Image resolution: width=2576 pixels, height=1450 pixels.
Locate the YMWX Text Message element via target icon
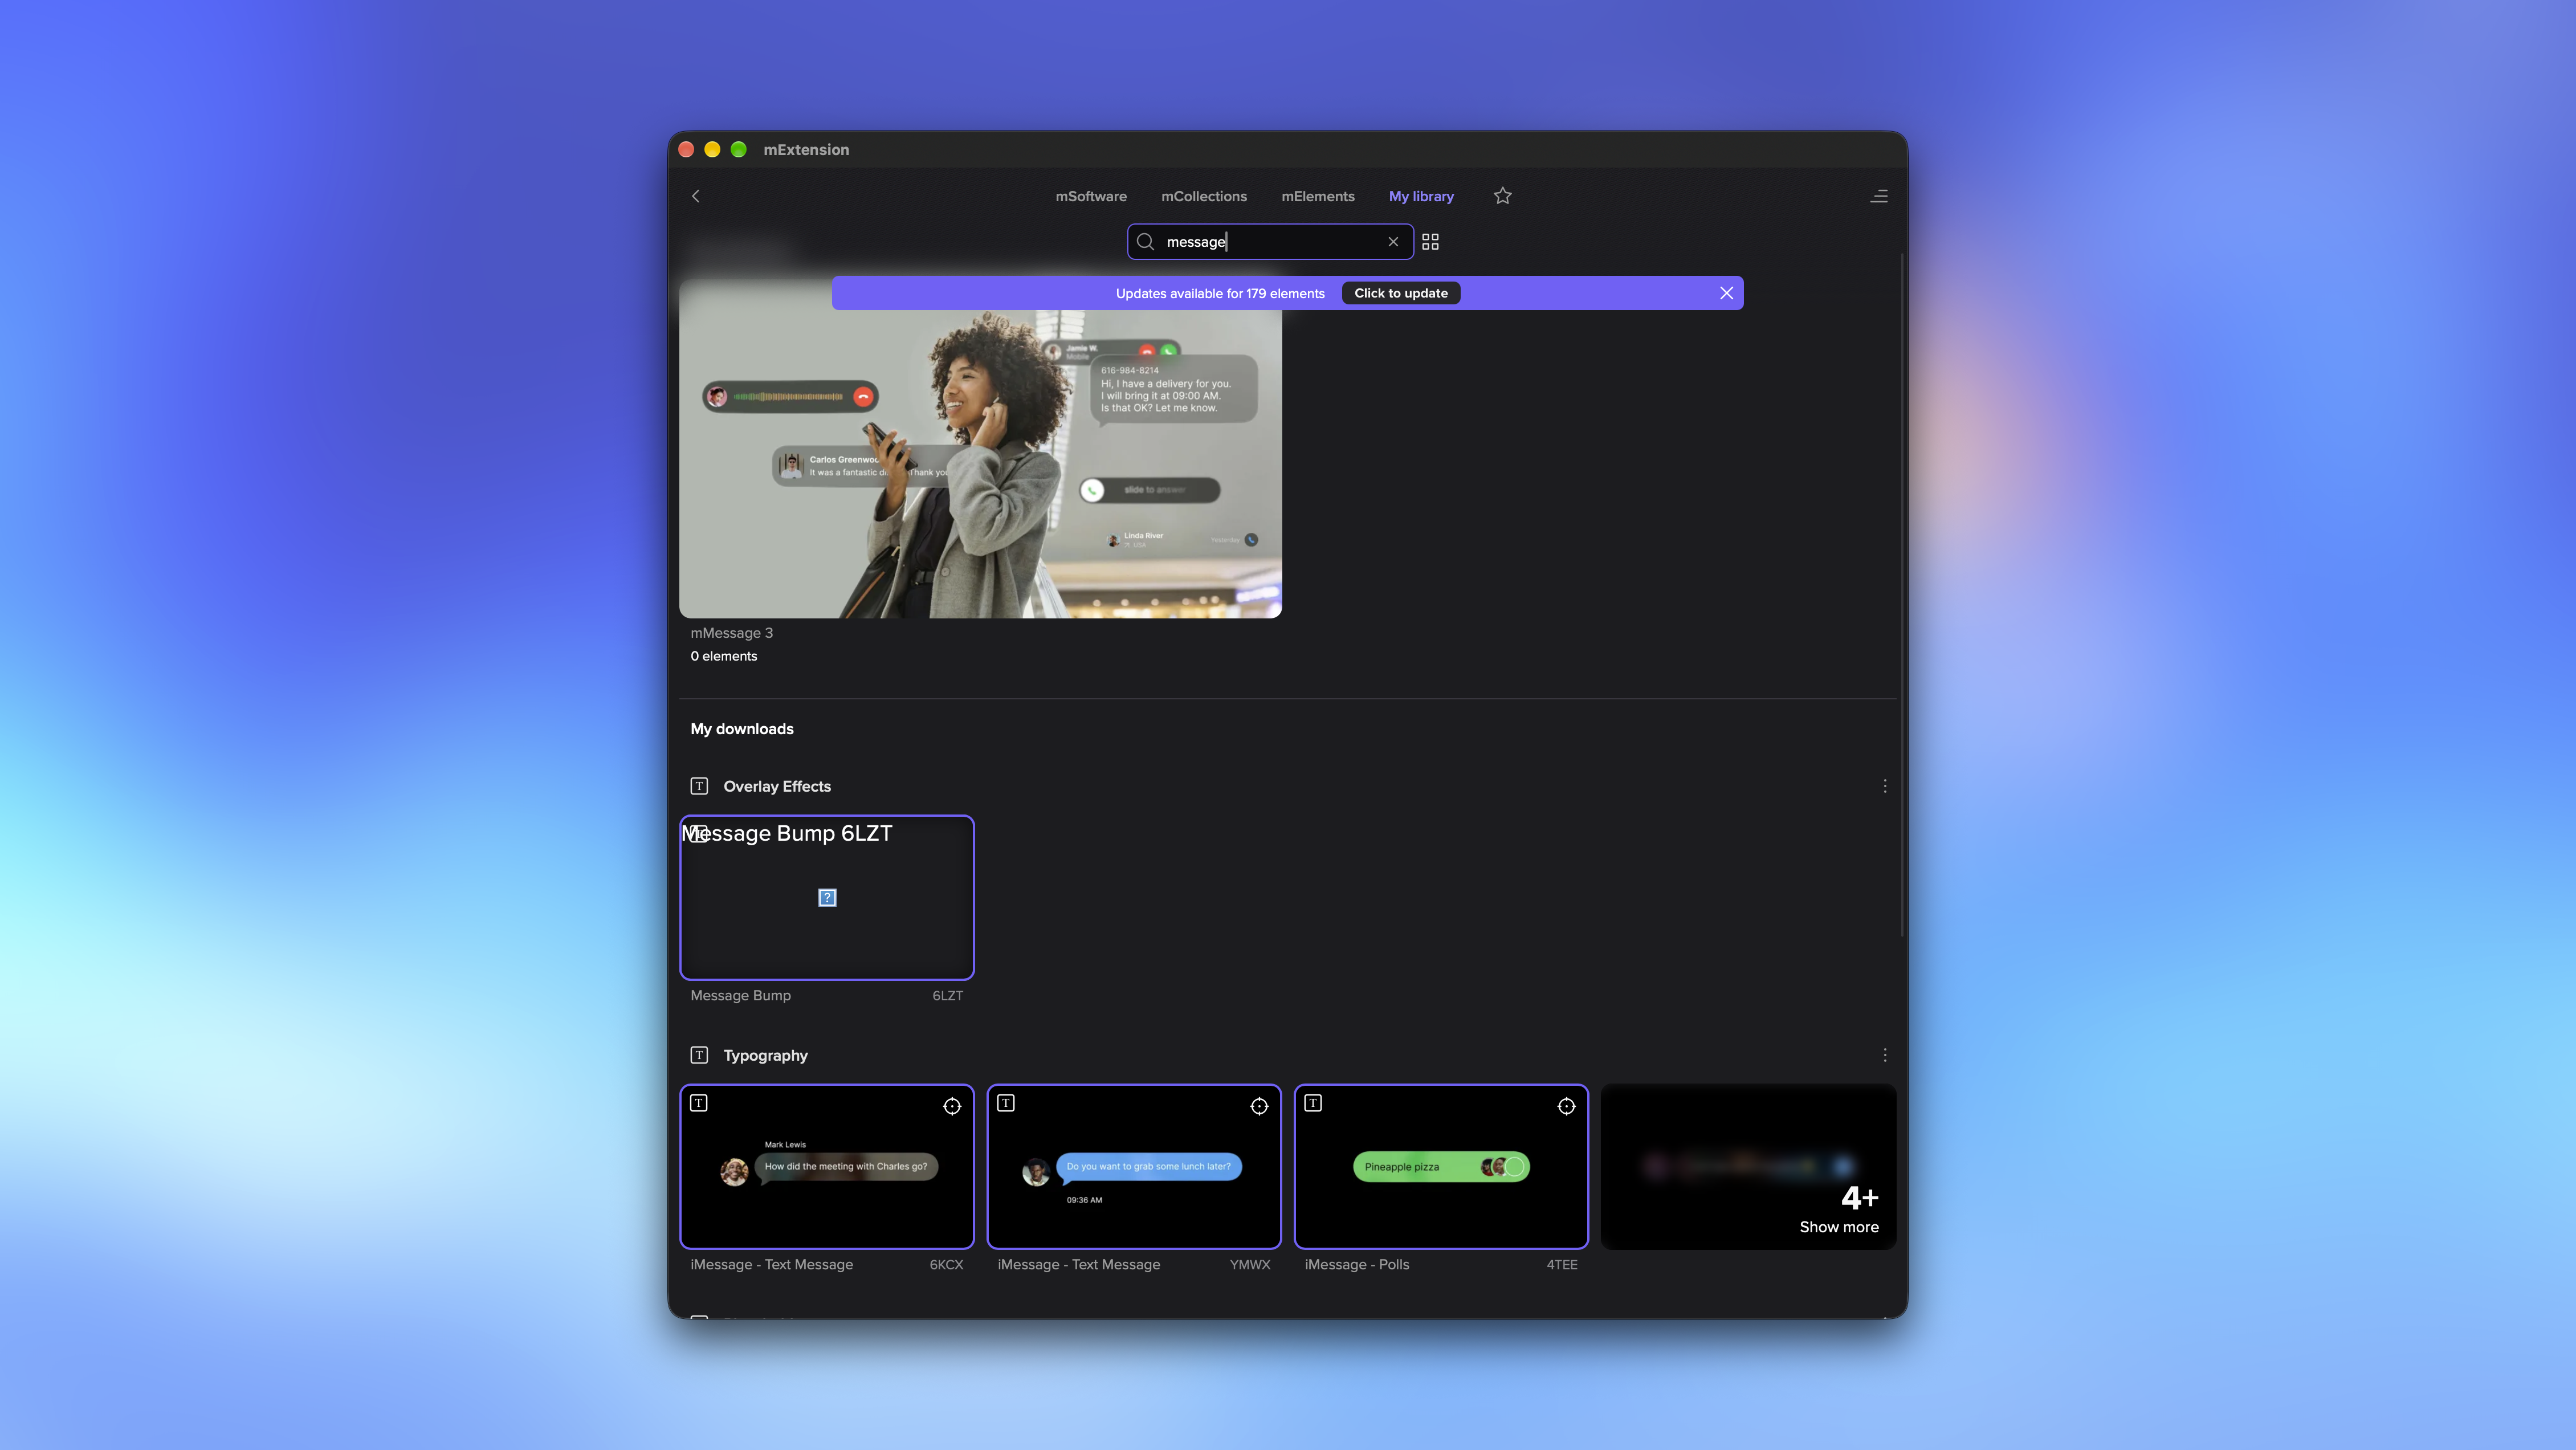coord(1259,1106)
